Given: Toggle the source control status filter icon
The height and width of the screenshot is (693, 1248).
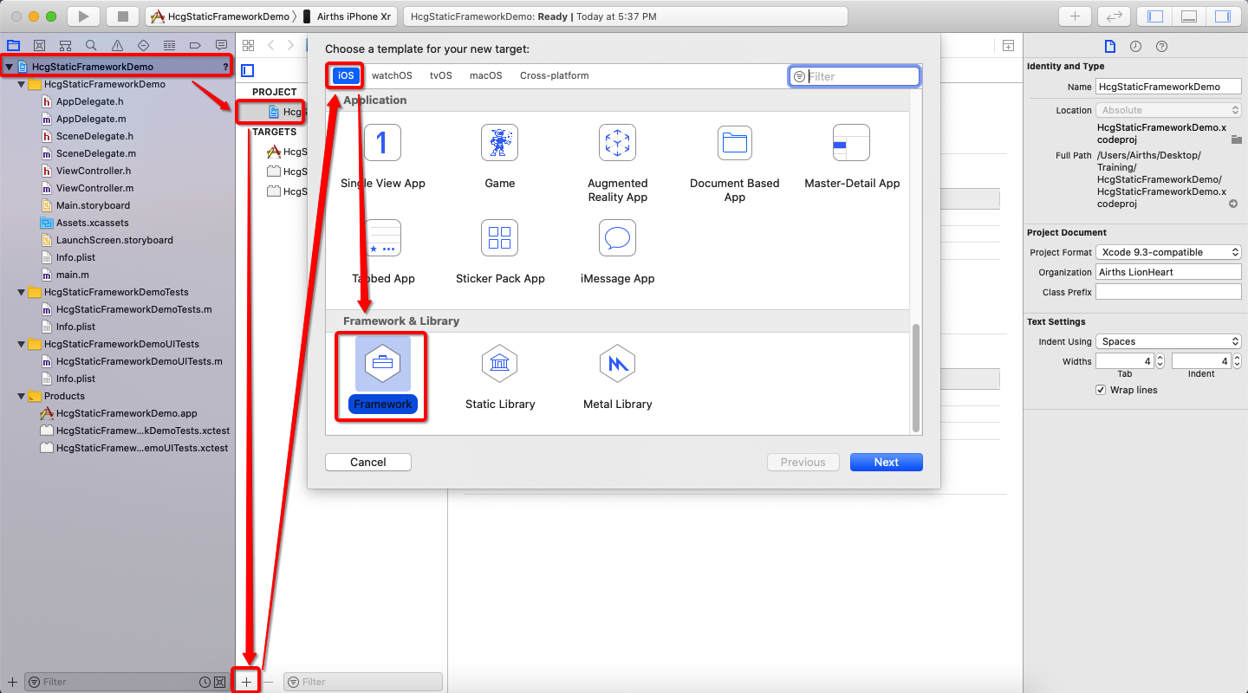Looking at the screenshot, I should (219, 682).
